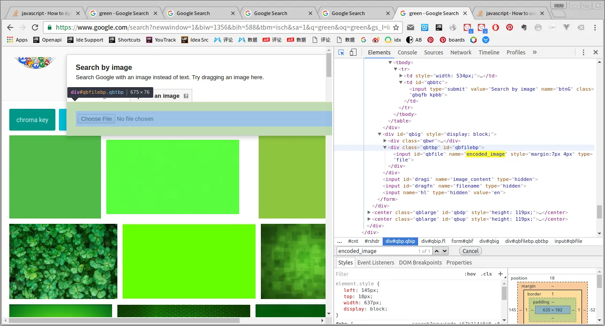Screen dimensions: 605x326
Task: Click Cancel in the DevTools search bar
Action: [470, 251]
